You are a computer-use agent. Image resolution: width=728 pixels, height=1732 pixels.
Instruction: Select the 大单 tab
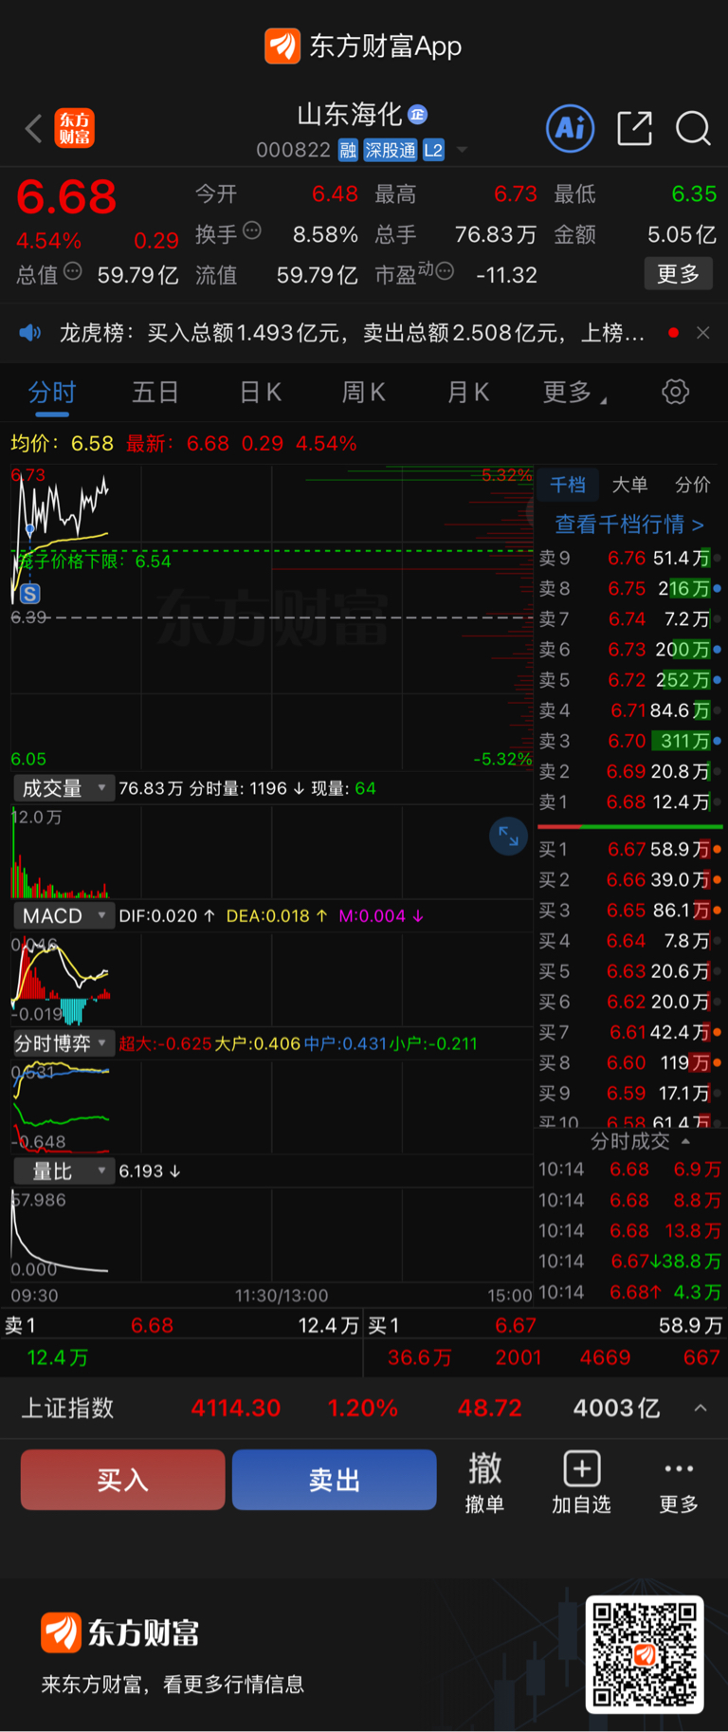tap(629, 485)
